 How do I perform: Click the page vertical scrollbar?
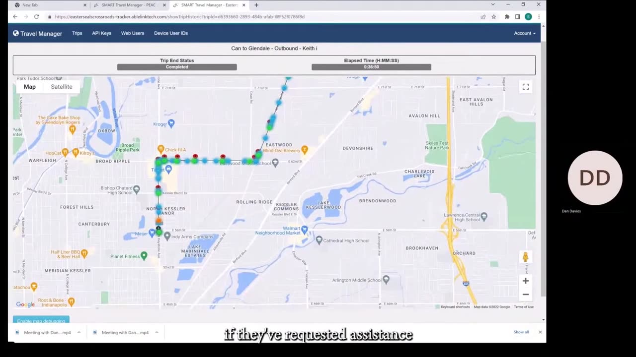(544, 169)
